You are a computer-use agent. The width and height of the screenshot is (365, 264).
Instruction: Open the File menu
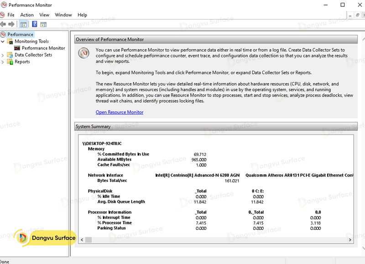coord(11,15)
